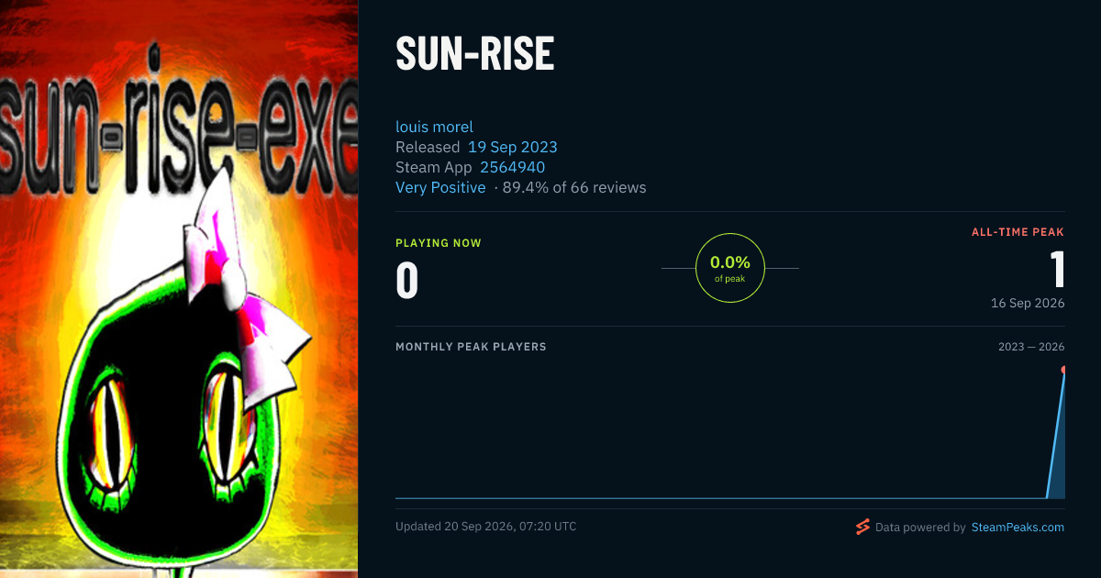
Task: Select the red peak marker on chart
Action: tap(1063, 370)
